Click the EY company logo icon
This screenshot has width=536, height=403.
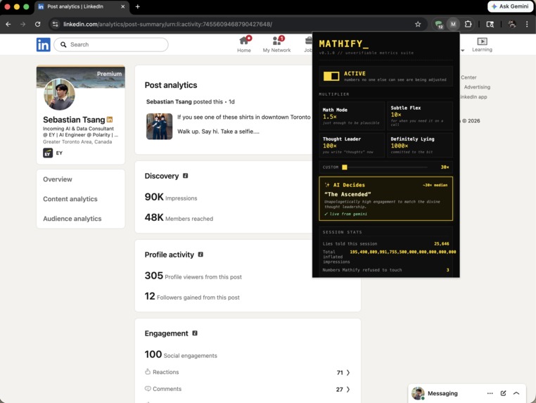click(x=48, y=153)
